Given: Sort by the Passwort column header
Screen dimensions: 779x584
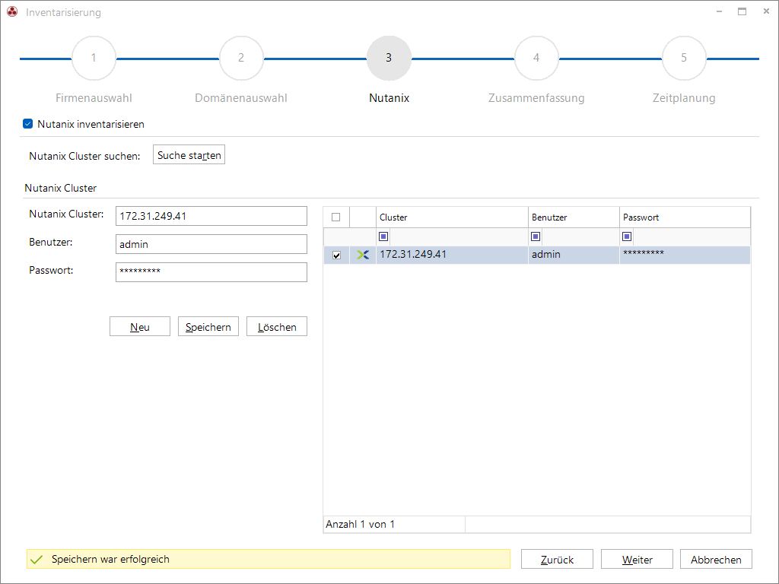Looking at the screenshot, I should pos(685,217).
